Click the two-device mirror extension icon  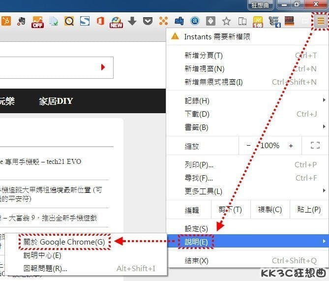click(242, 21)
